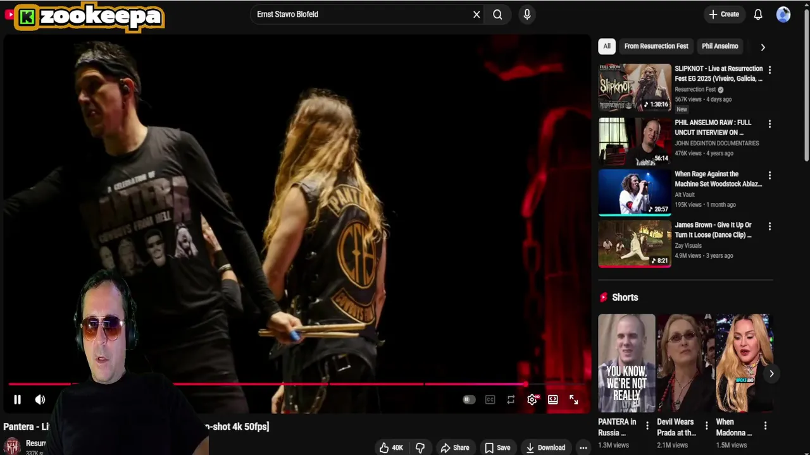Open options for Slipknot video
The image size is (810, 455).
tap(769, 70)
